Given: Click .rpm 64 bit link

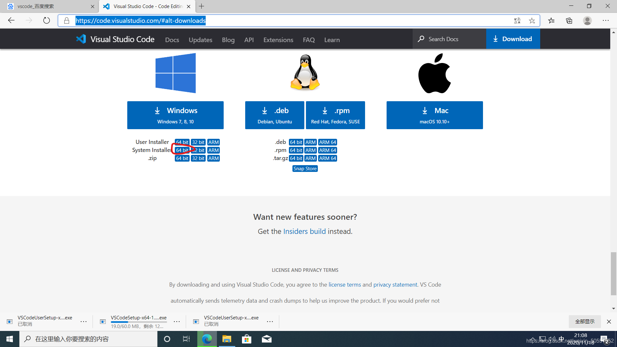Looking at the screenshot, I should pos(296,150).
